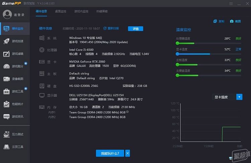251x163 pixels.
Task: Click the 复制 copy icon
Action: click(x=215, y=21)
